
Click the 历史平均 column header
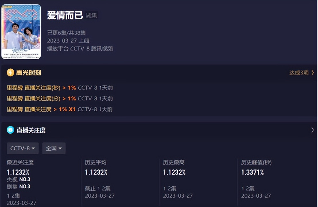(95, 162)
